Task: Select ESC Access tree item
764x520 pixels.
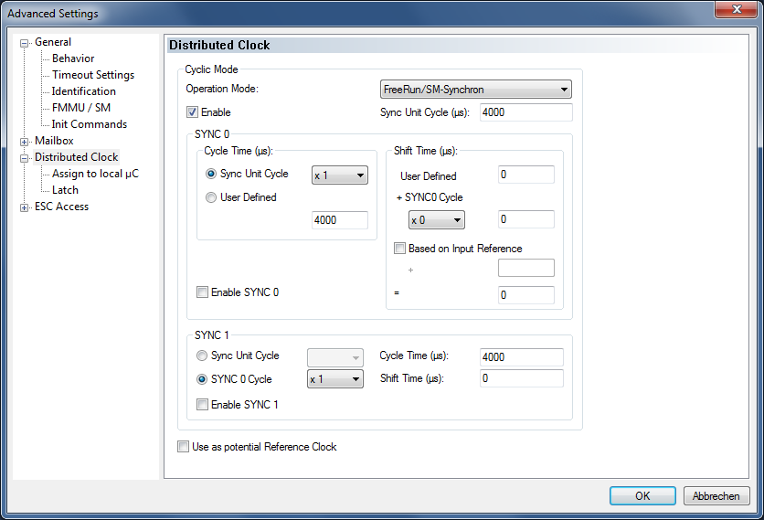Action: pos(62,207)
